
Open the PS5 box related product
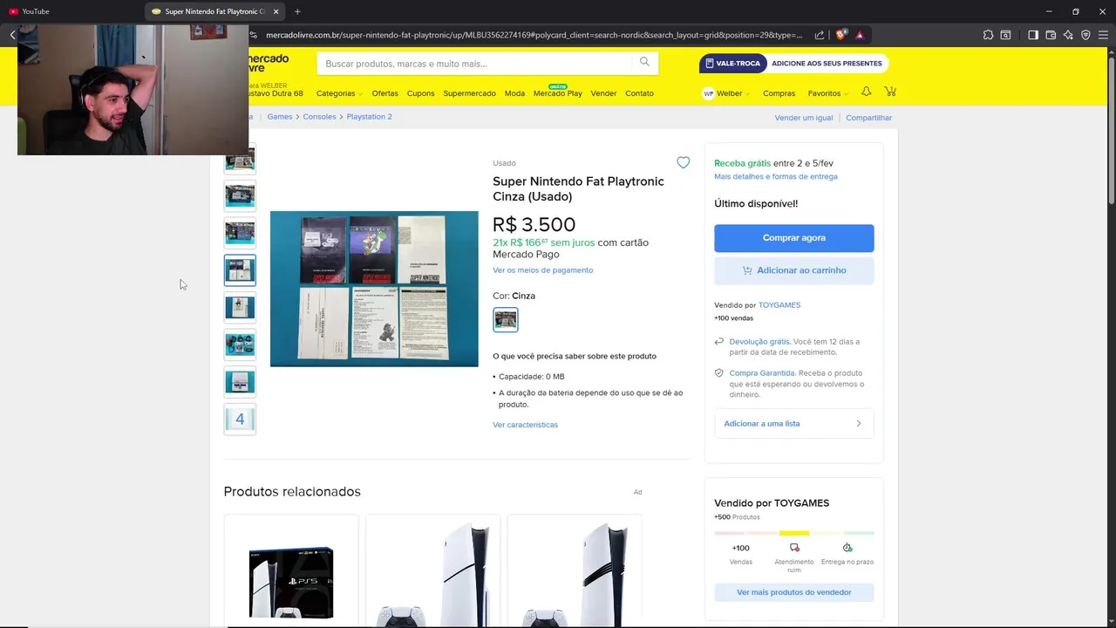click(x=291, y=571)
